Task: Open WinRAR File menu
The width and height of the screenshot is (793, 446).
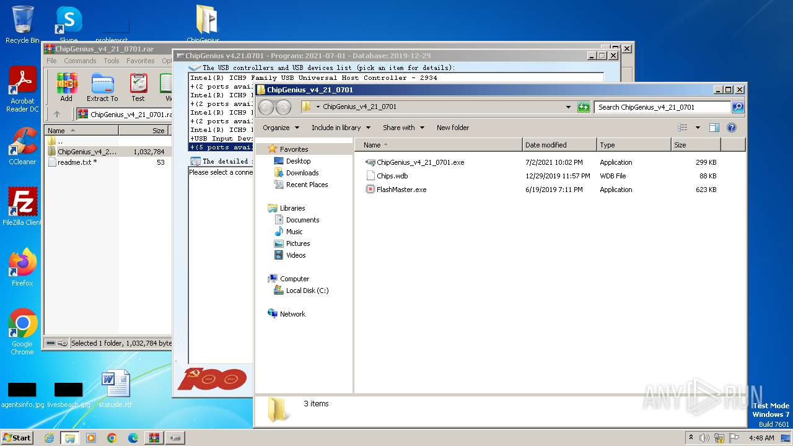Action: point(51,61)
